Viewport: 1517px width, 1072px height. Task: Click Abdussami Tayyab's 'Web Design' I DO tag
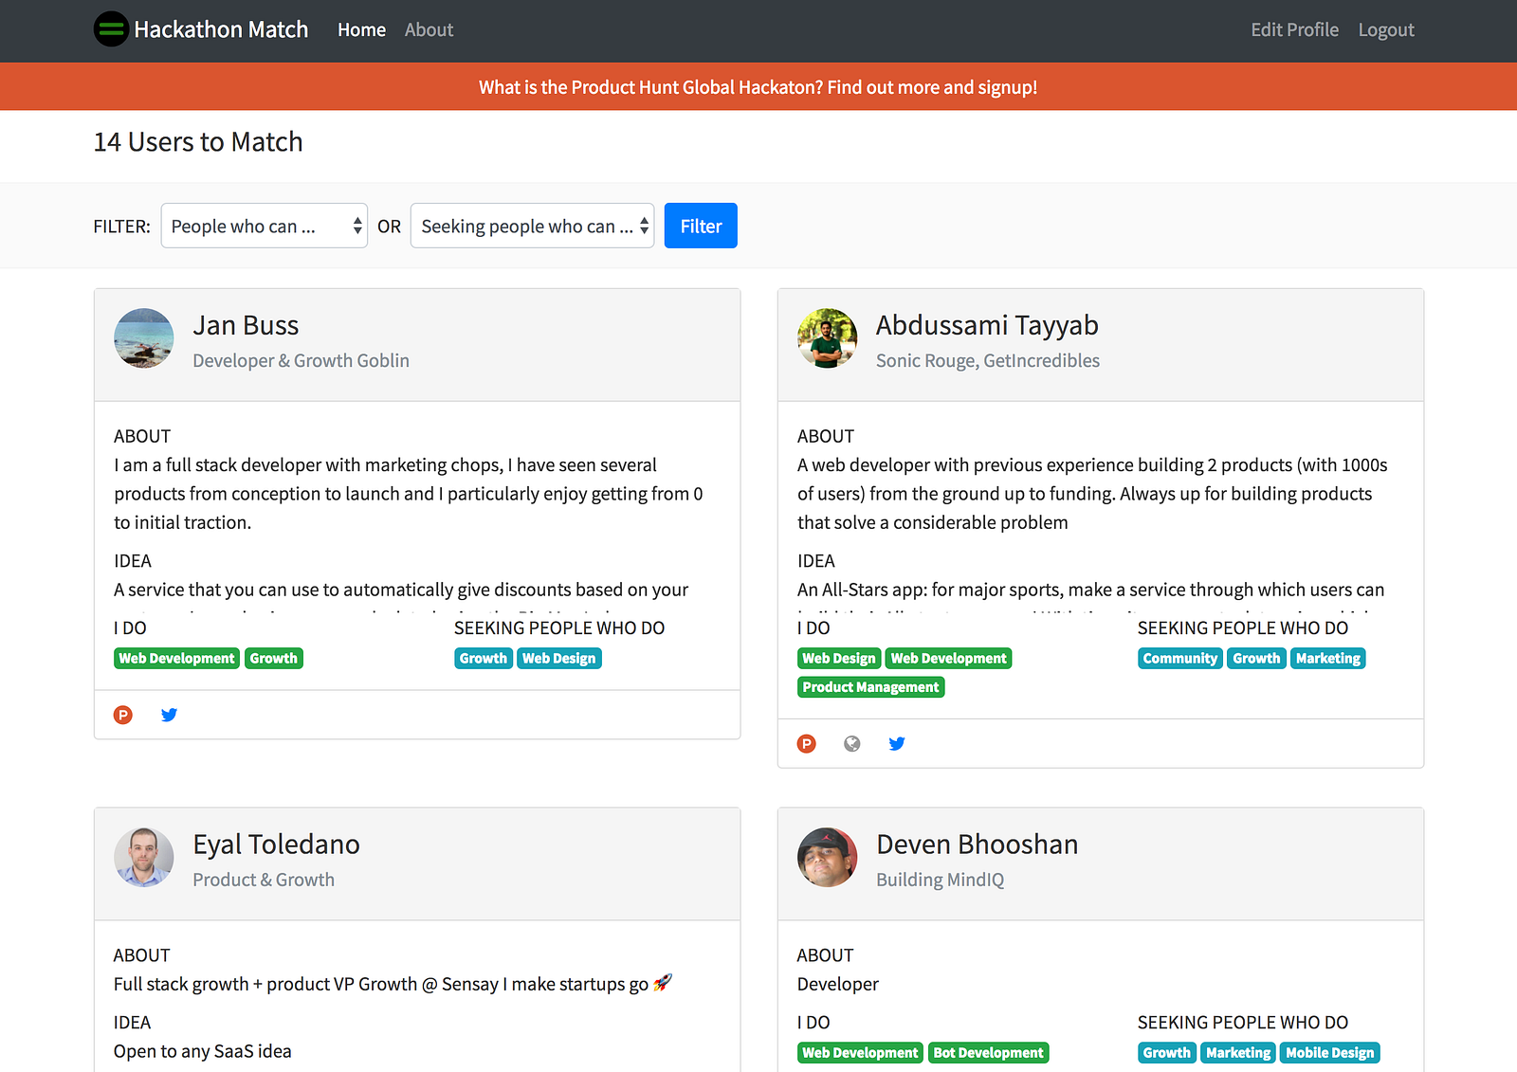coord(839,659)
